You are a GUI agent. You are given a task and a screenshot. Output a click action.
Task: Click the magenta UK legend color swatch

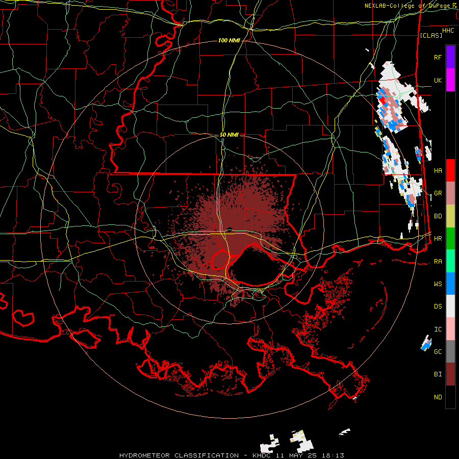point(450,80)
